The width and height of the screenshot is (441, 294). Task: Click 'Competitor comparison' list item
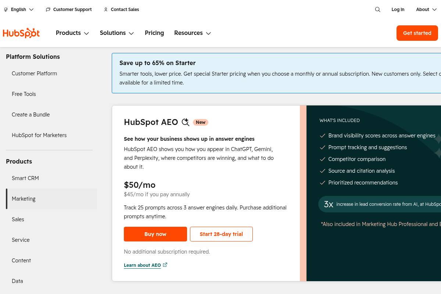[x=357, y=159]
